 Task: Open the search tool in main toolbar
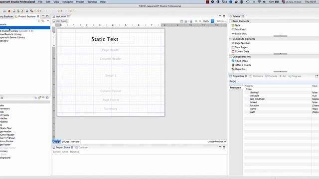coord(31,11)
